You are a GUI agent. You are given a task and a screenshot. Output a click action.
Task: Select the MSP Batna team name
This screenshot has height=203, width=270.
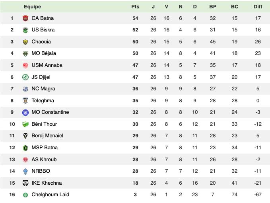point(45,148)
